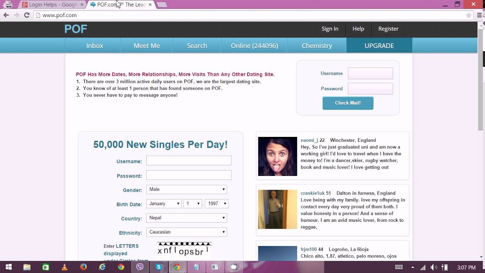Open naomi_j profile link
485x273 pixels.
tap(310, 140)
